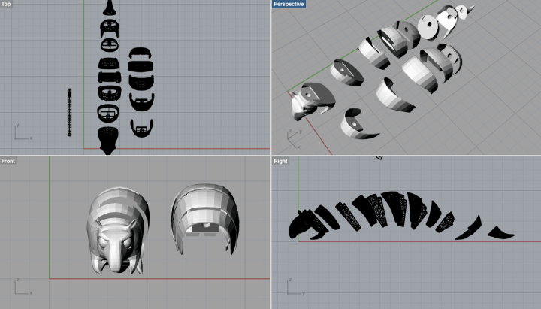The width and height of the screenshot is (541, 309).
Task: Select the bottommost piece of Top view's left column
Action: 109,139
